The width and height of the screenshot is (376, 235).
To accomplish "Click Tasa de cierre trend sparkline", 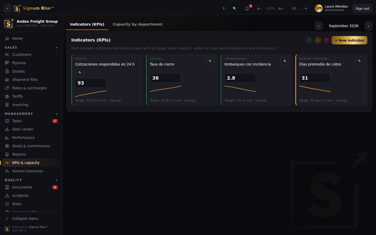I will 165,89.
